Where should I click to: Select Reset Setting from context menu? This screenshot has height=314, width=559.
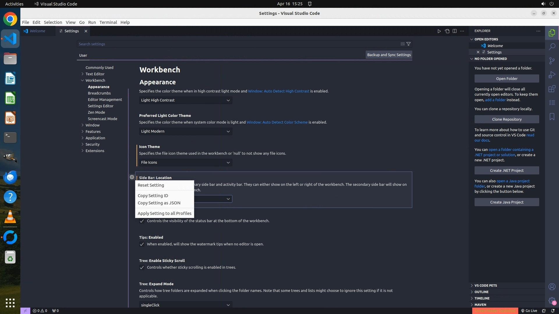(x=151, y=185)
